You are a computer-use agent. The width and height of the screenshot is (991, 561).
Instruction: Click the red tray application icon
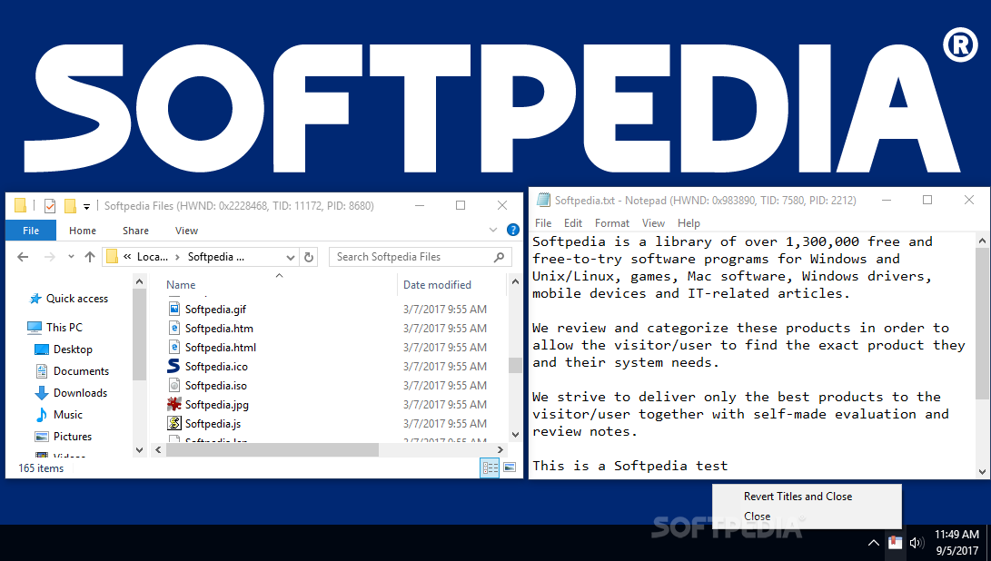[x=895, y=543]
